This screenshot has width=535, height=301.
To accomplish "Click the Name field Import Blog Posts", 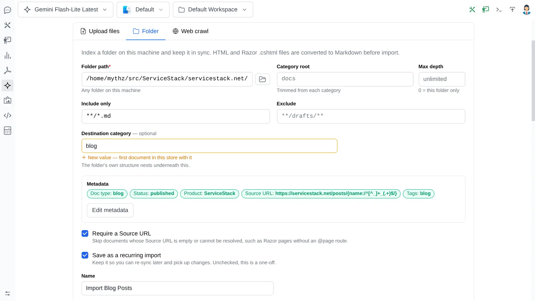I will 178,288.
